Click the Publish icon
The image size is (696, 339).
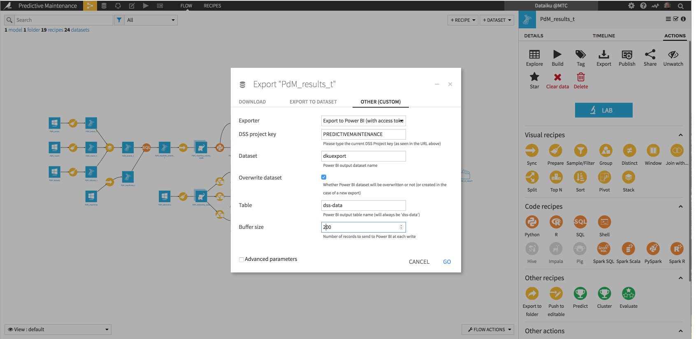coord(627,54)
